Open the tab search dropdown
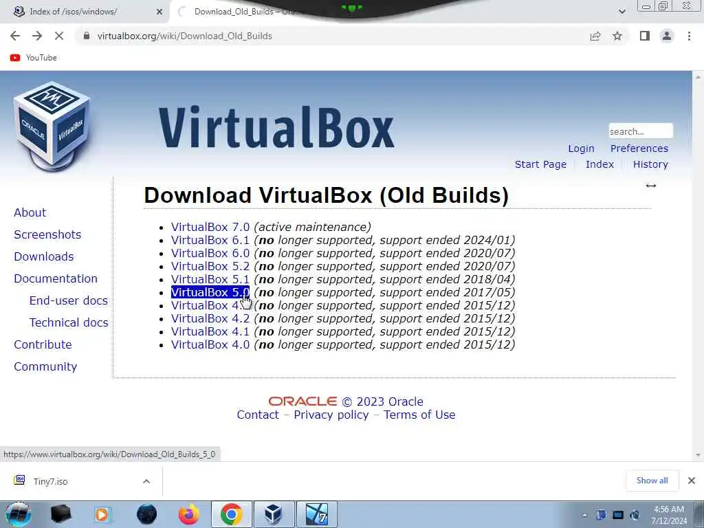704x528 pixels. coord(621,12)
